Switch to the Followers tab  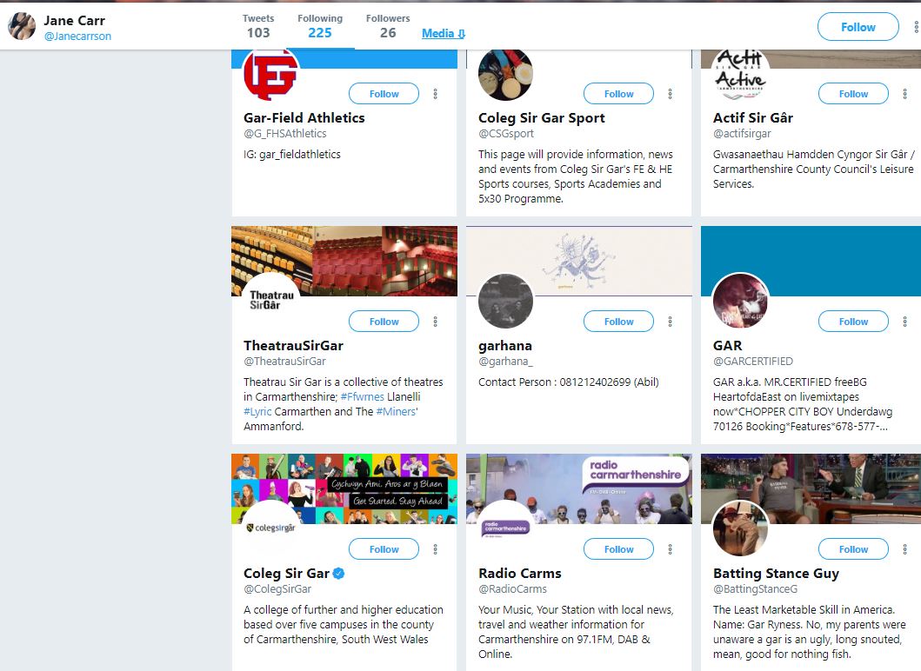[x=388, y=26]
